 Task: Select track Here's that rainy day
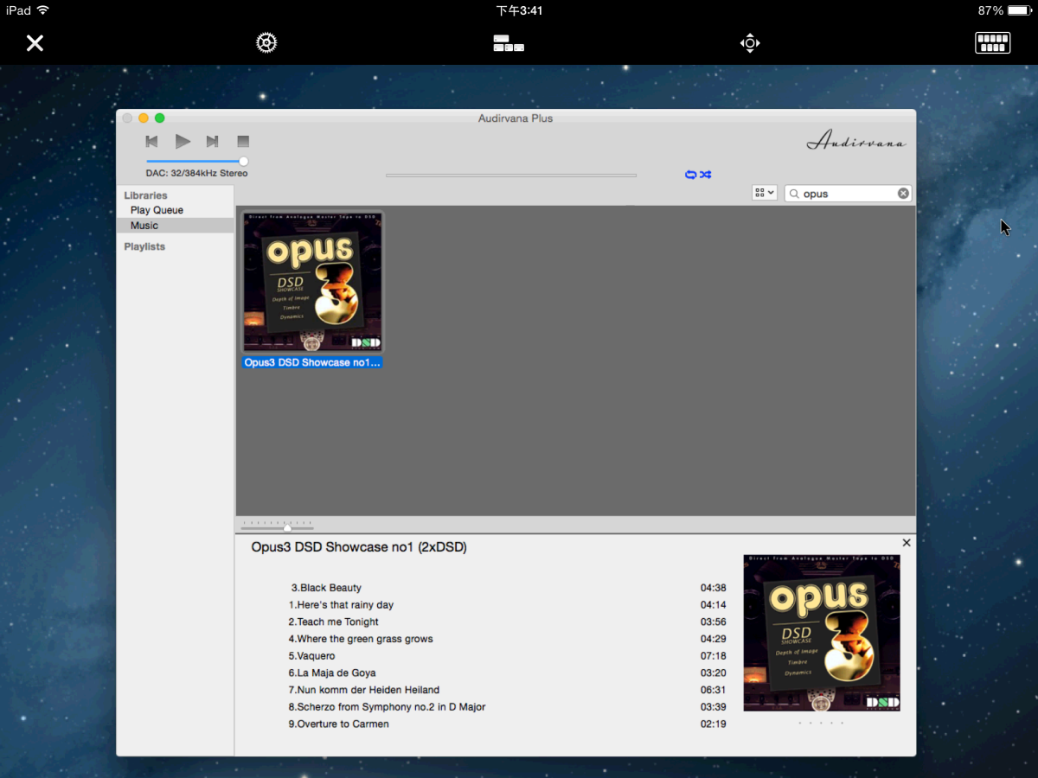tap(341, 605)
